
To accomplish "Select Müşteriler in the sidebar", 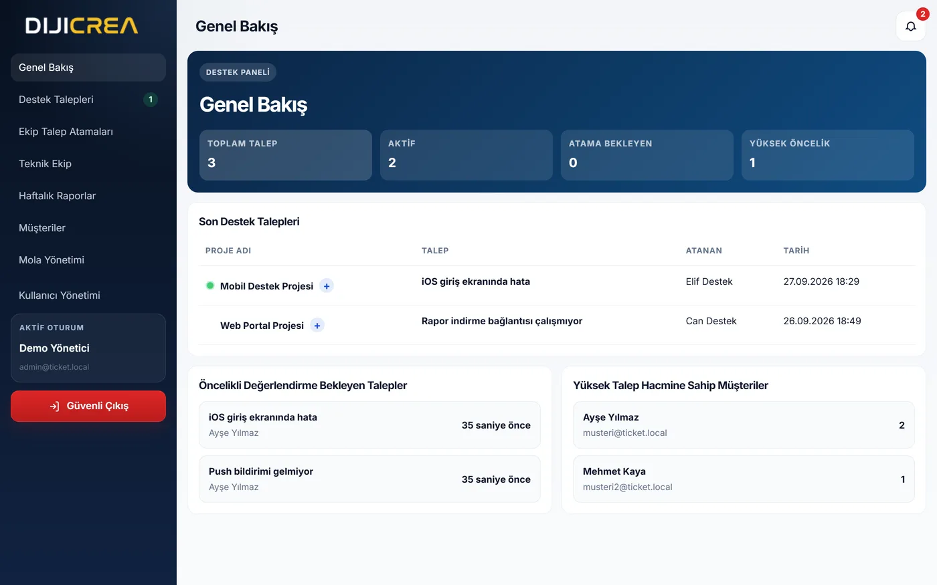I will [x=88, y=228].
